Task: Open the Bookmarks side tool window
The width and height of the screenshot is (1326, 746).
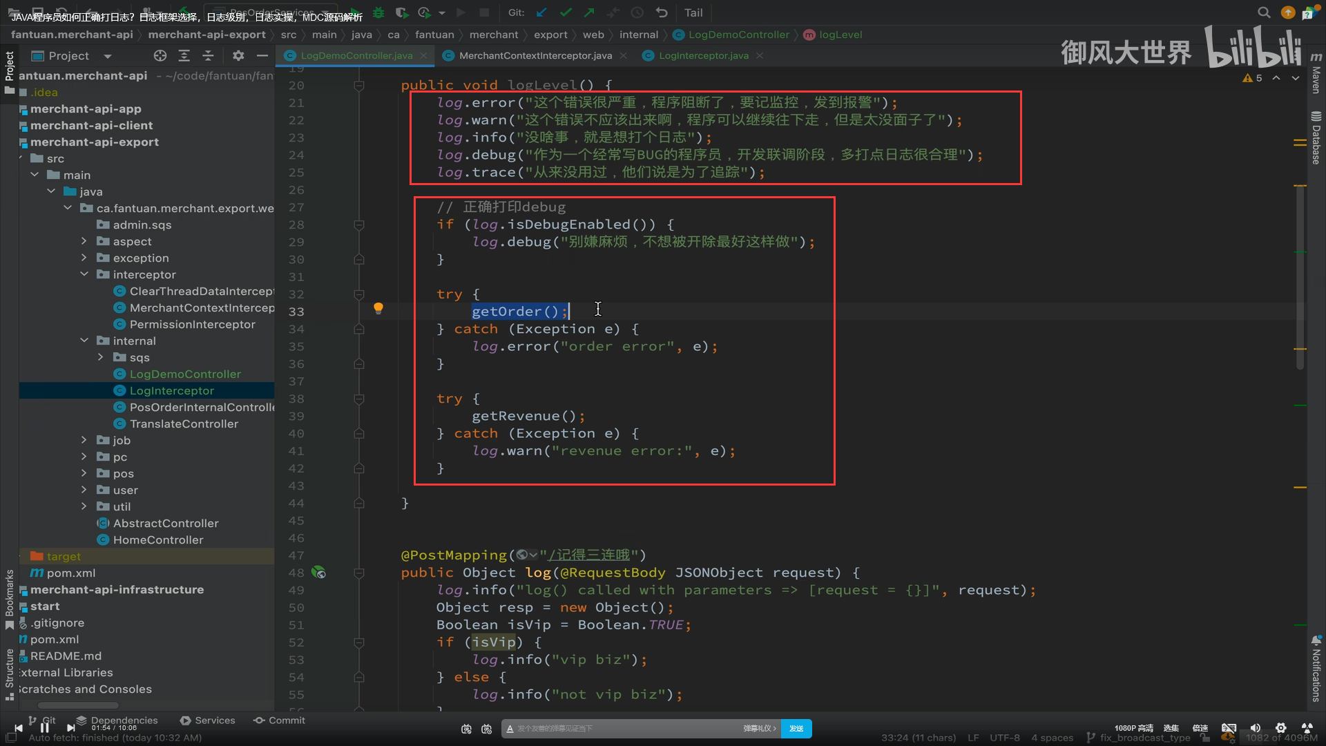Action: (x=10, y=599)
